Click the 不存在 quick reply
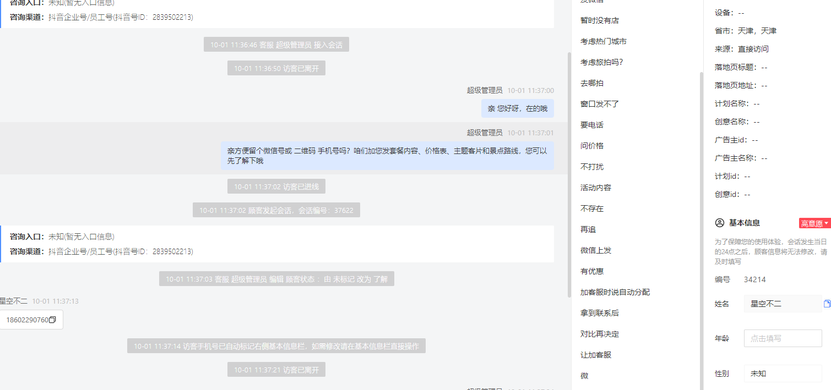 (x=592, y=208)
